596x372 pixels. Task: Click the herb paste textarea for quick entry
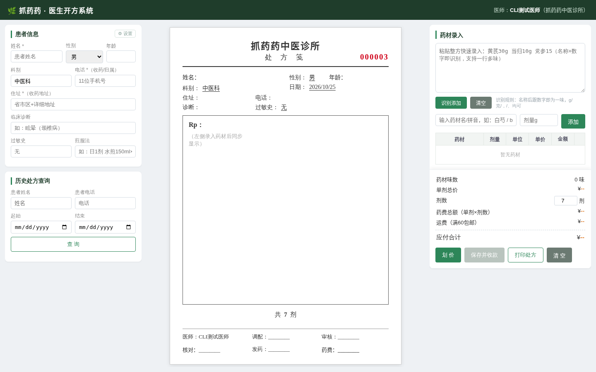click(x=510, y=68)
